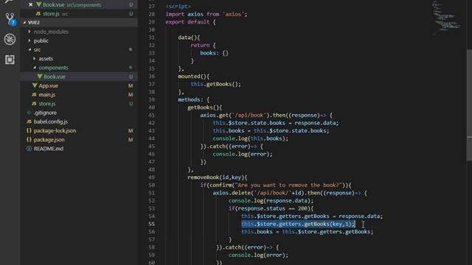
Task: Click 'axios.delete' on line 51
Action: click(232, 193)
